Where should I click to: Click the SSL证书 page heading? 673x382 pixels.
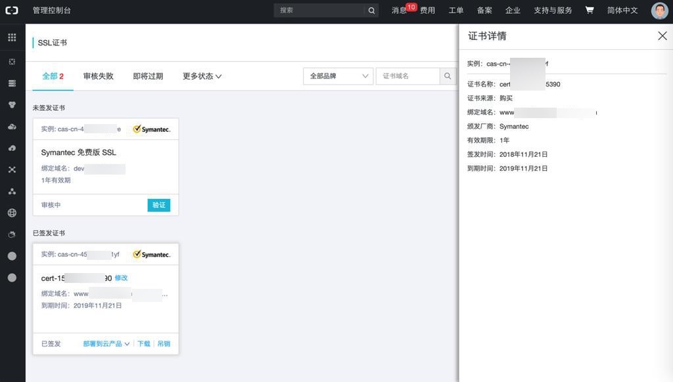click(x=53, y=43)
